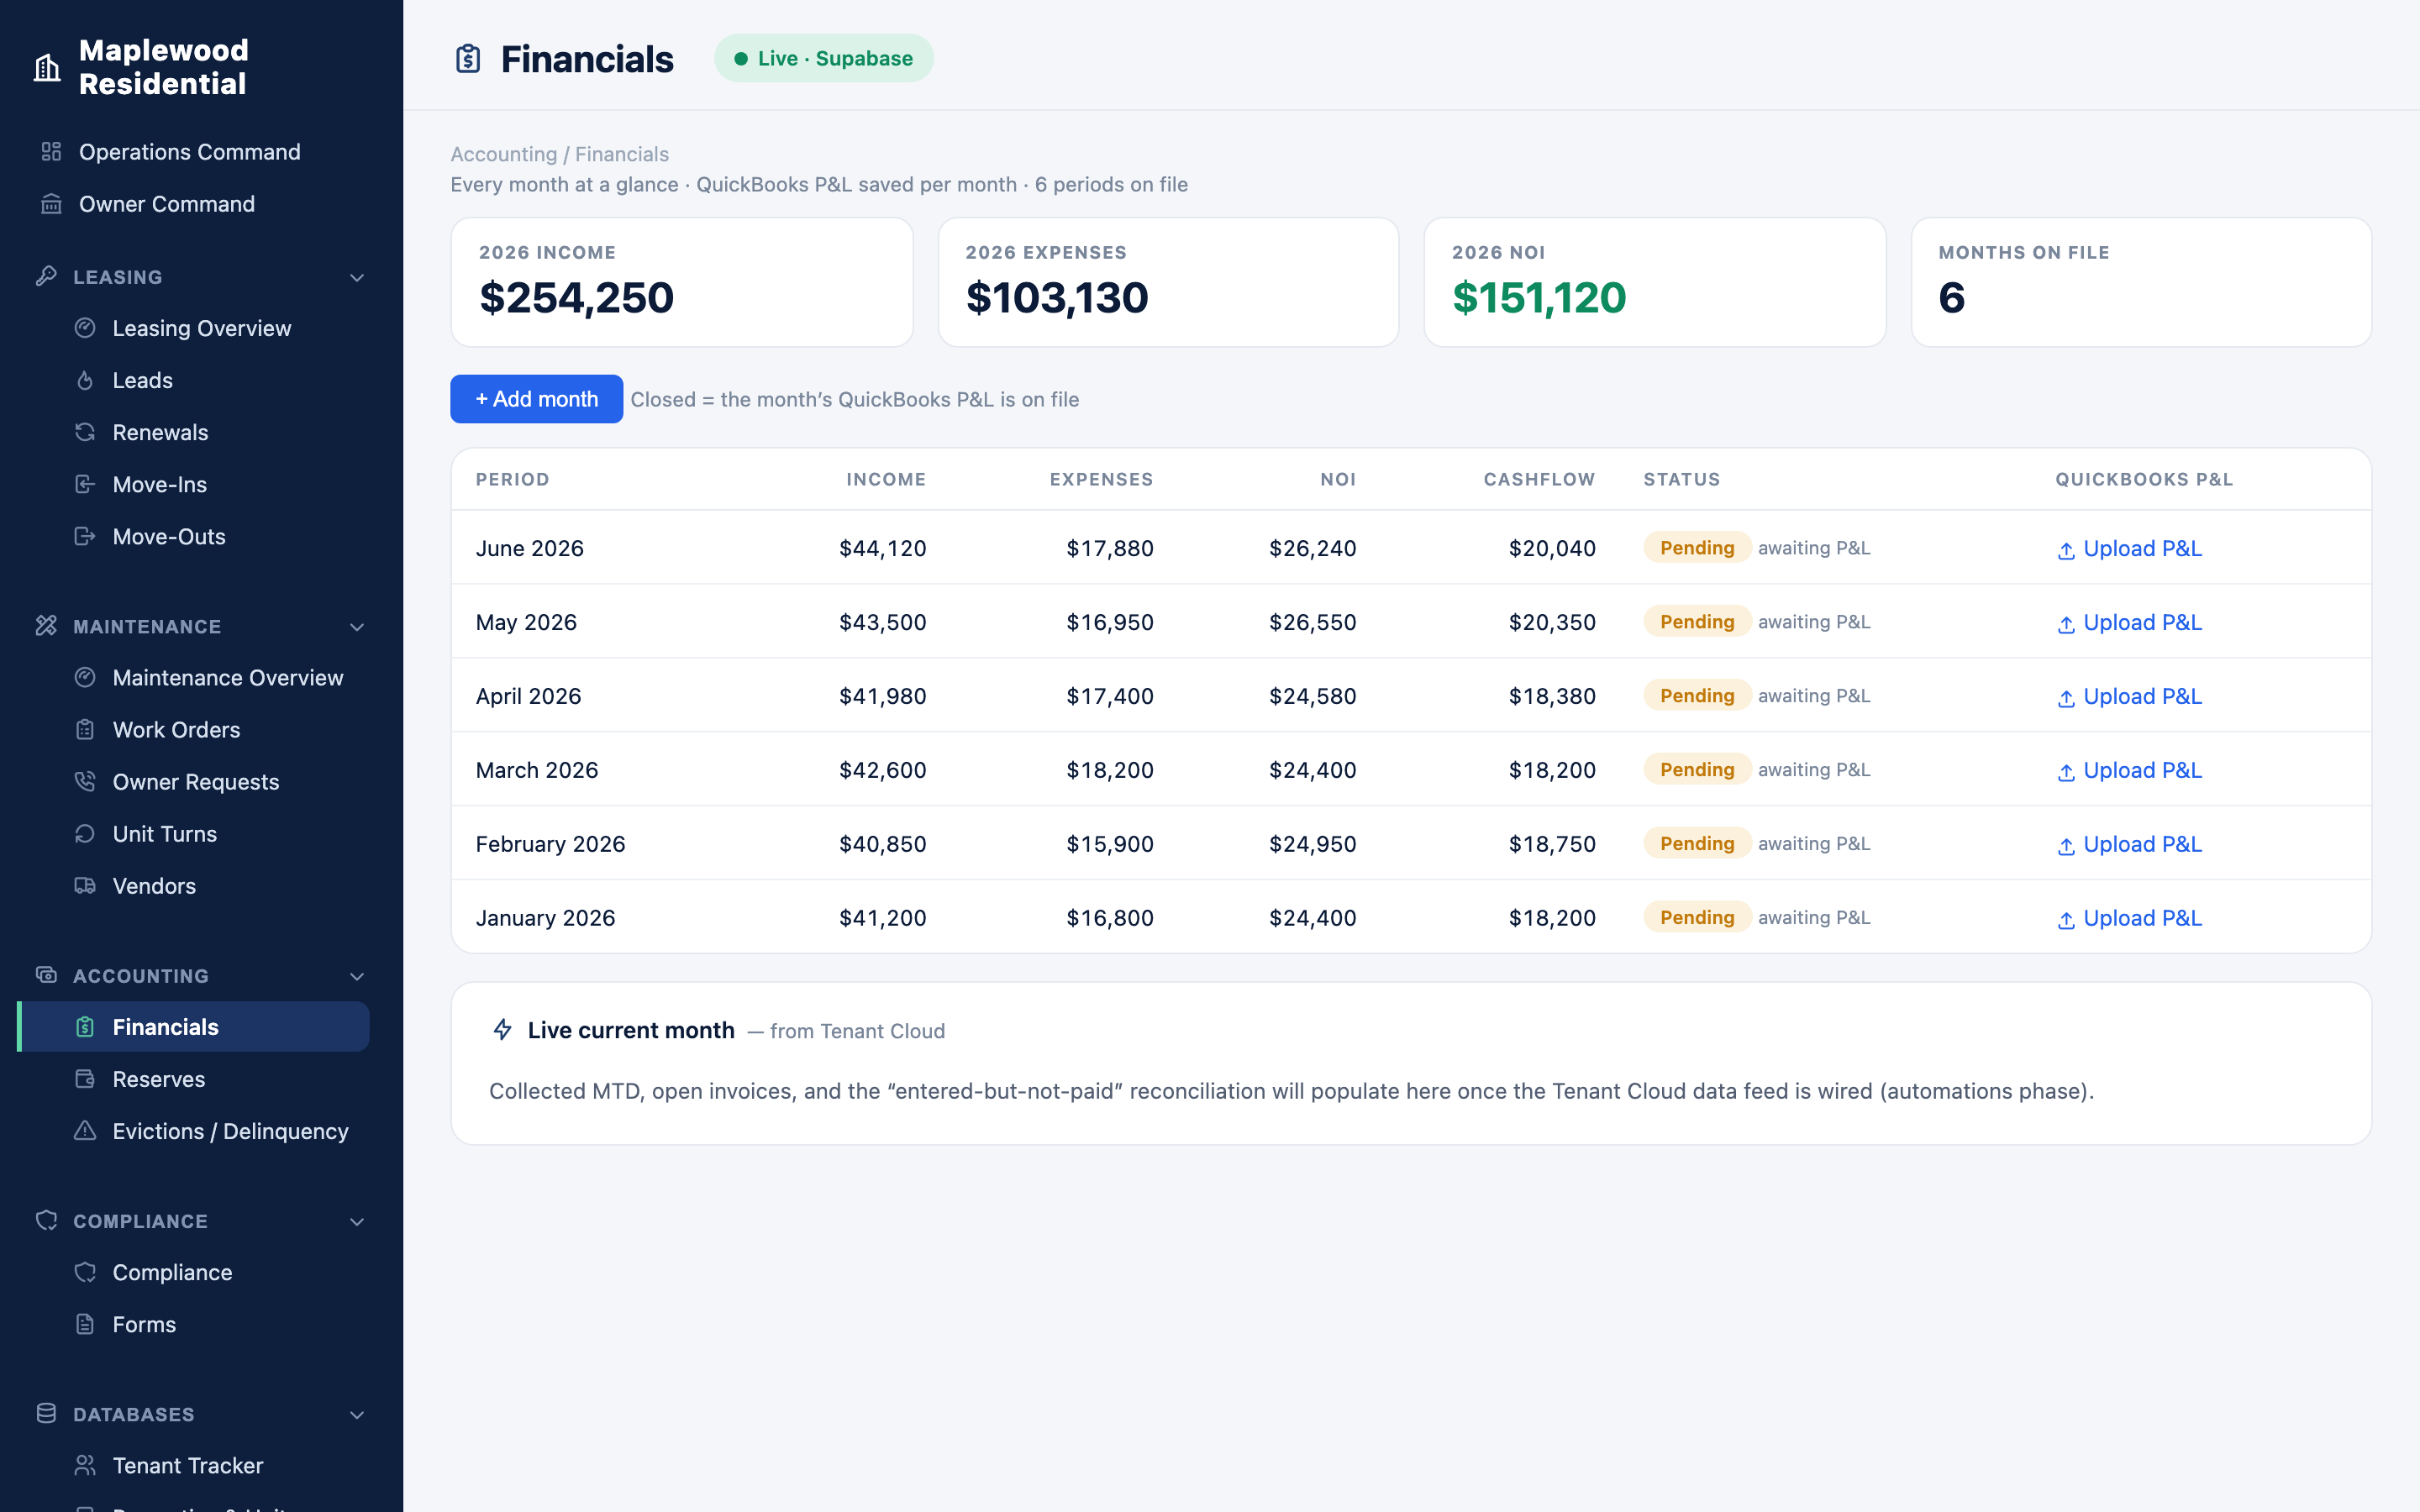Click the June 2026 NOI $26,240

click(1313, 548)
